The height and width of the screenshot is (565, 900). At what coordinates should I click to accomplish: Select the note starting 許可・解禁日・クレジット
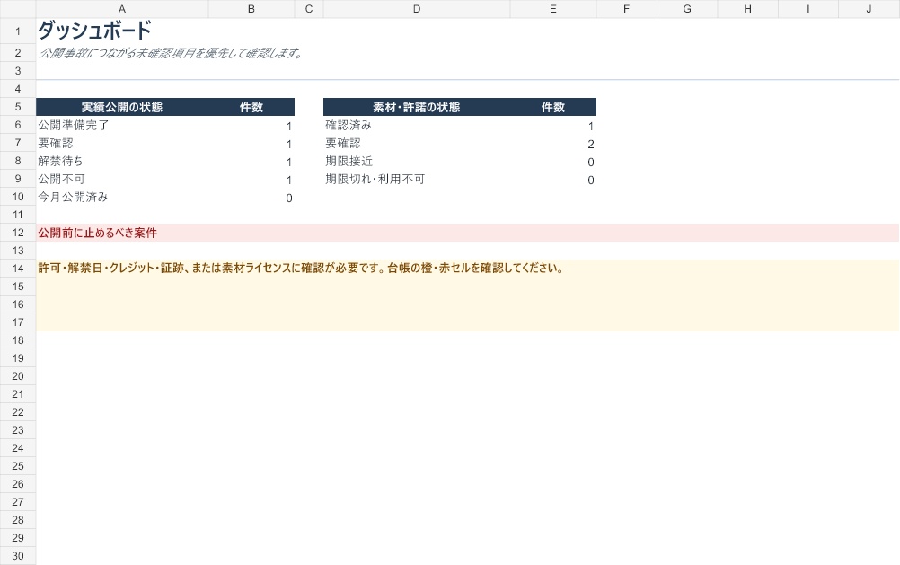click(x=468, y=296)
